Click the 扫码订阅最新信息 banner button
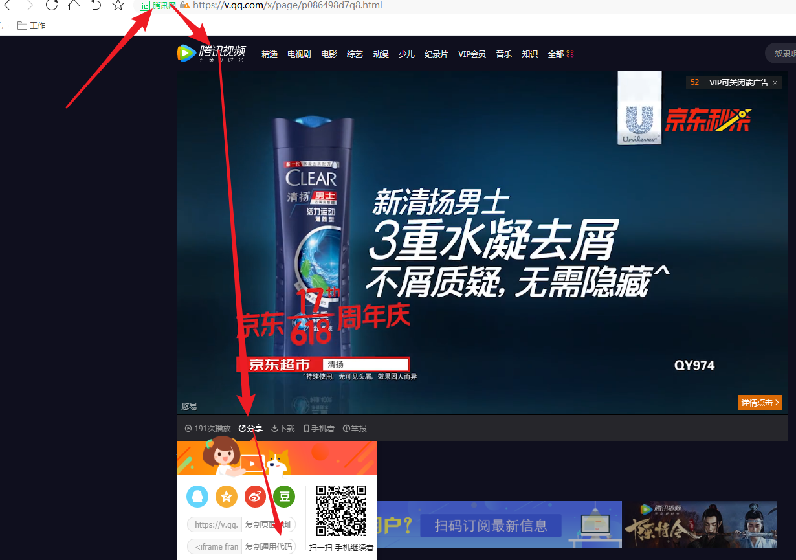This screenshot has width=796, height=560. (491, 526)
